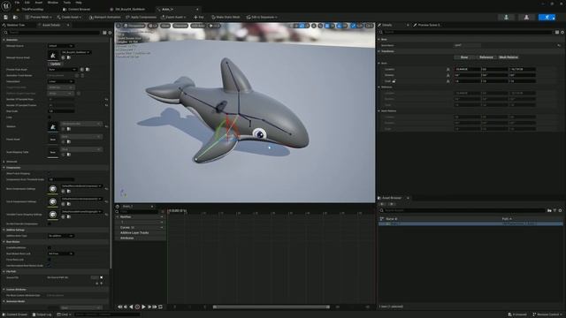566x318 pixels.
Task: Open the Root Motion Root Lock dropdown
Action: [x=61, y=254]
